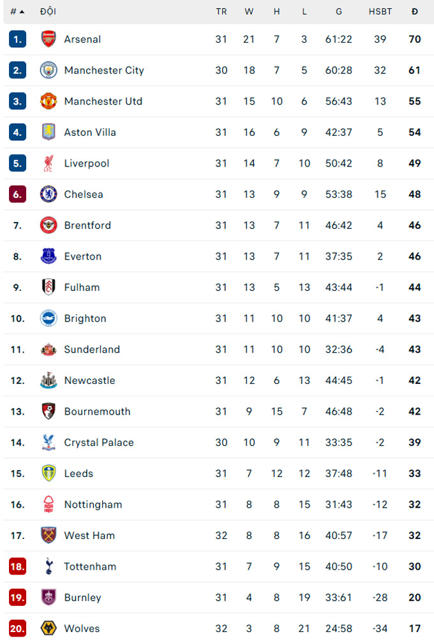
Task: Click the red position badge for Tottenham
Action: (17, 566)
